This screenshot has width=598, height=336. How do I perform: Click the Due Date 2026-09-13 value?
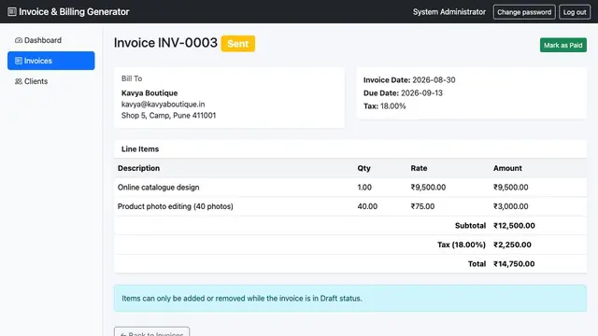421,93
